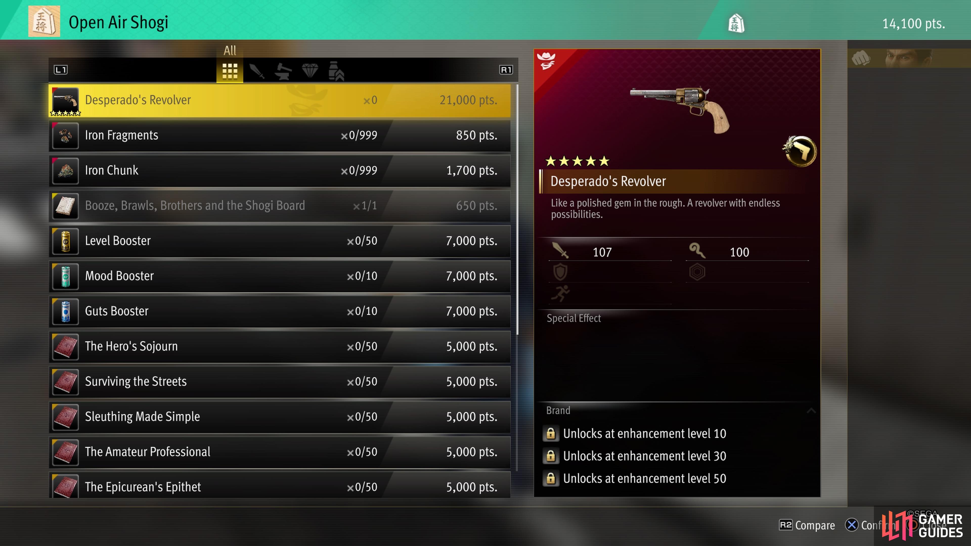Collapse the Brand section chevron
The image size is (971, 546).
pos(811,410)
